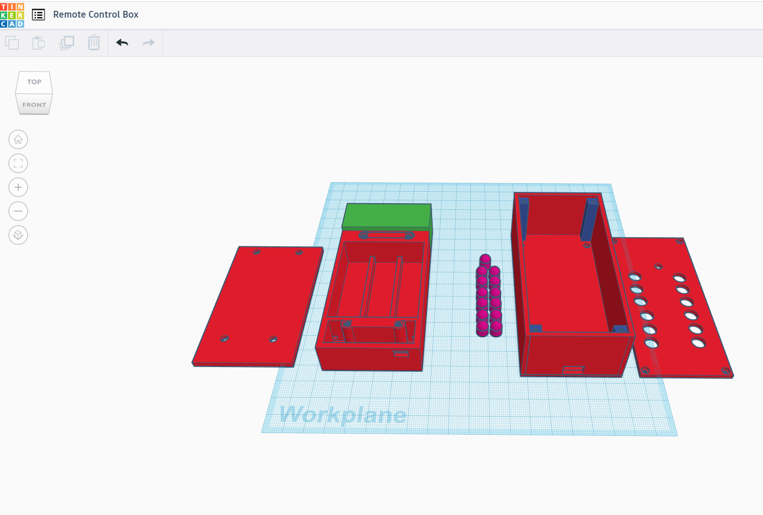763x515 pixels.
Task: Reset to Home view
Action: 18,139
